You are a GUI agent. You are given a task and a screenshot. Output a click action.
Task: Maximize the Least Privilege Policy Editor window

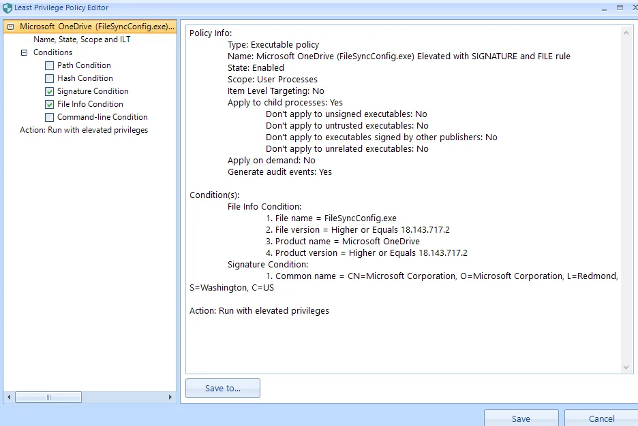click(x=620, y=7)
